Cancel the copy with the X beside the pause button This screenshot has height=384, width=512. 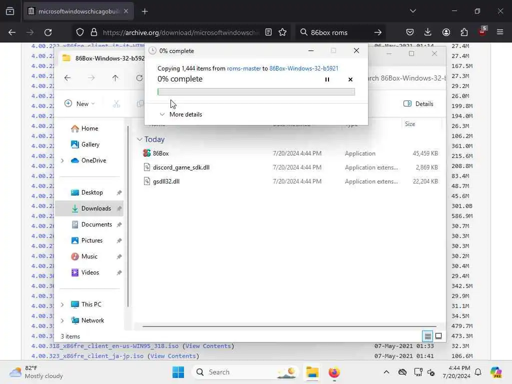[350, 79]
